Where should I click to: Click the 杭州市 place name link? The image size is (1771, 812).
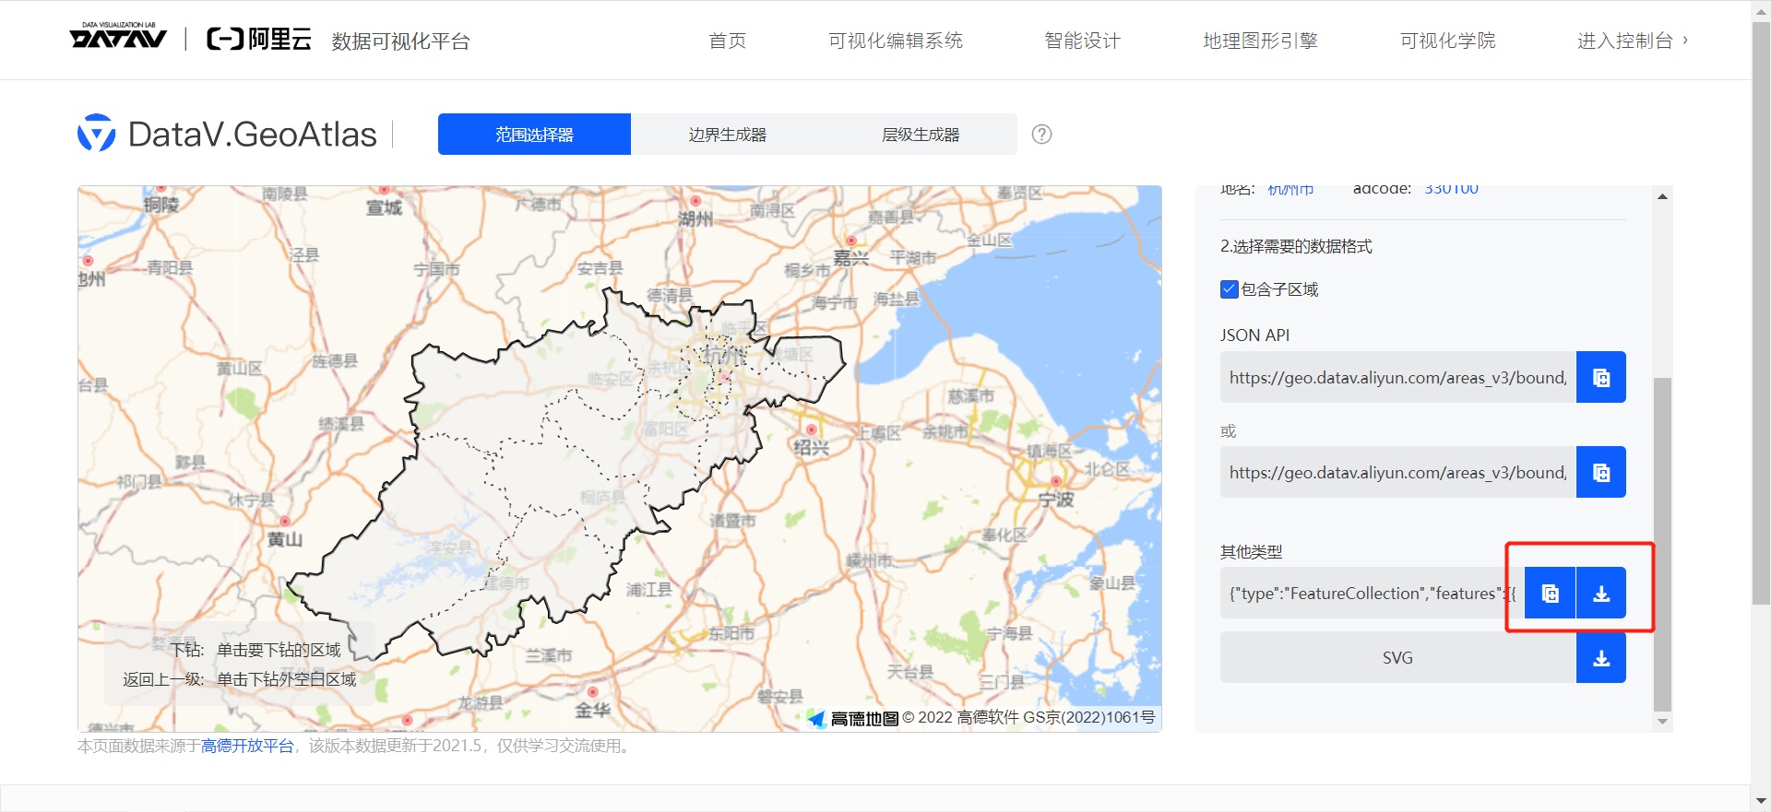1290,190
